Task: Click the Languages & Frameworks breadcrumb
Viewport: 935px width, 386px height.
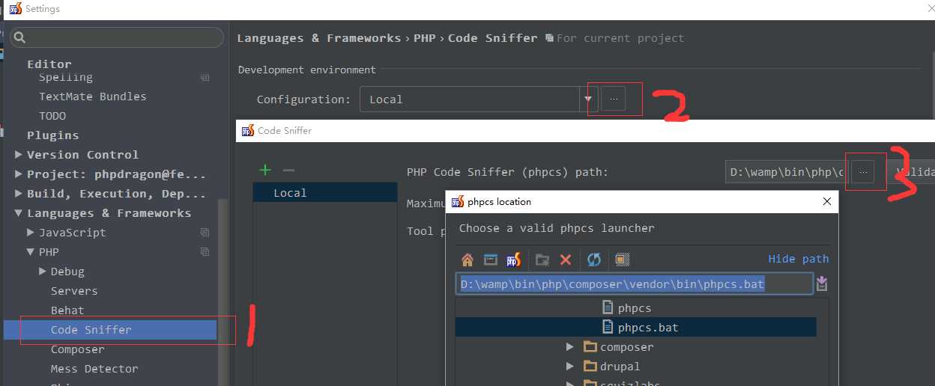Action: click(319, 38)
